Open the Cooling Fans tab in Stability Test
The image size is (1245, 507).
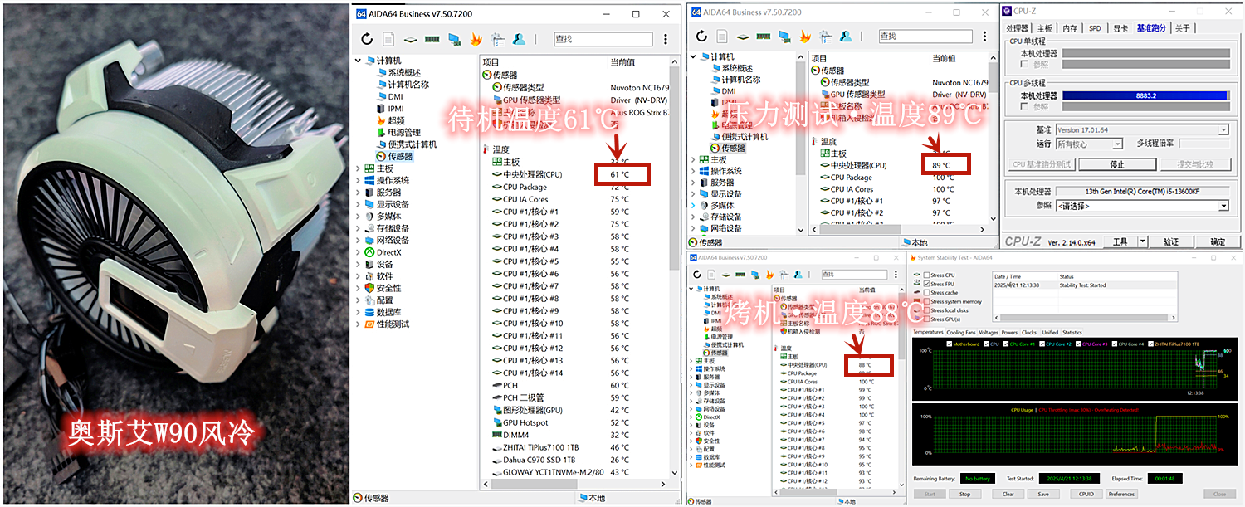961,333
